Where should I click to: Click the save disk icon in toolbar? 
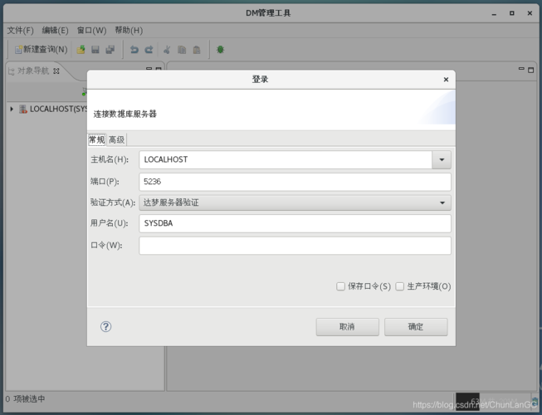click(95, 50)
